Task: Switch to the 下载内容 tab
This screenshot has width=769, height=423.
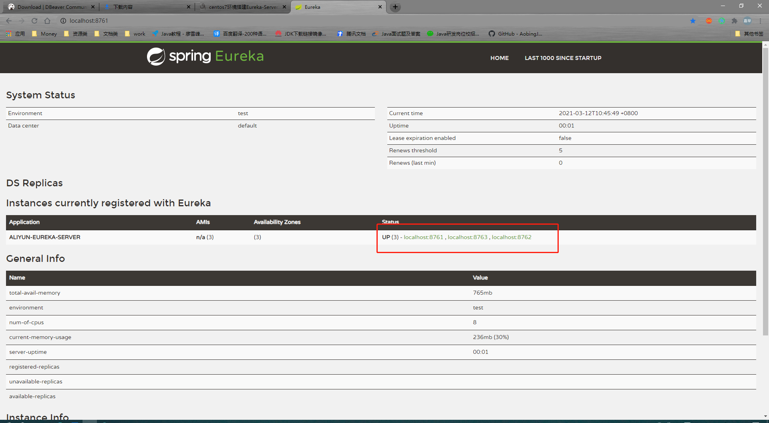Action: (x=146, y=7)
